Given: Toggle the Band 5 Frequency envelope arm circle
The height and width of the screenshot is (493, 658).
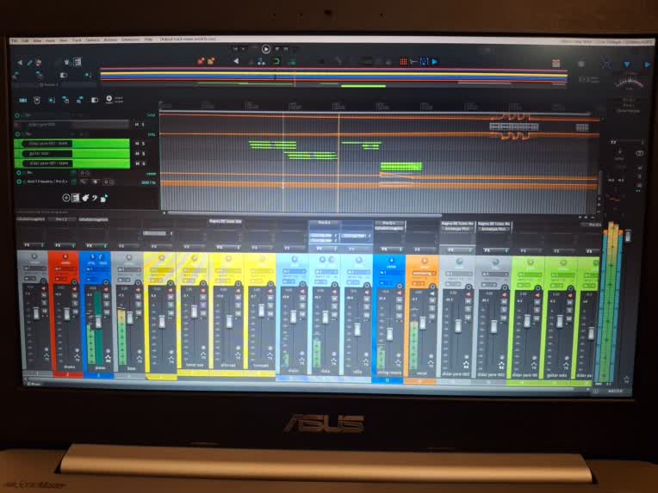Looking at the screenshot, I should click(18, 182).
